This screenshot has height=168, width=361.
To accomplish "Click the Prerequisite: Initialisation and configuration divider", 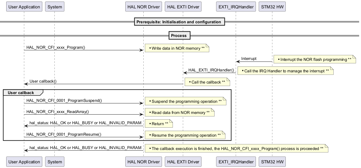I will tap(179, 22).
